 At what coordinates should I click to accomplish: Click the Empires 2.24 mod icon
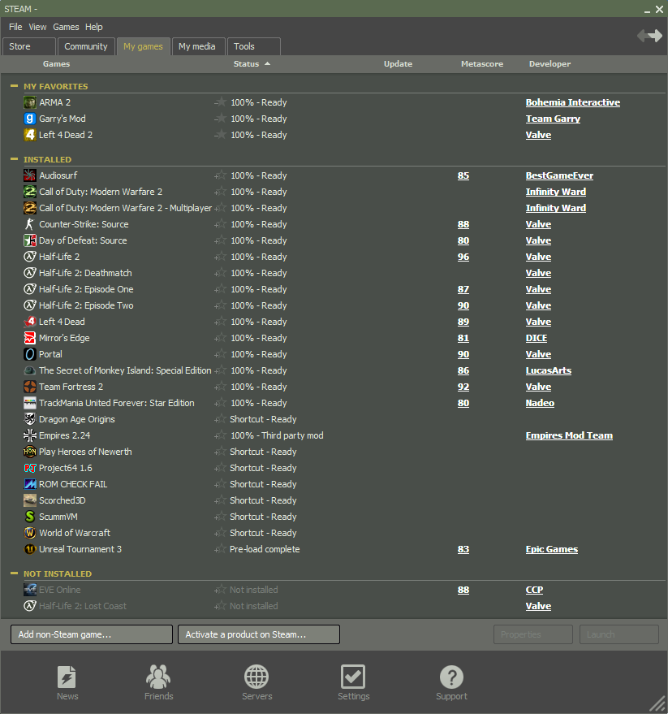tap(29, 435)
